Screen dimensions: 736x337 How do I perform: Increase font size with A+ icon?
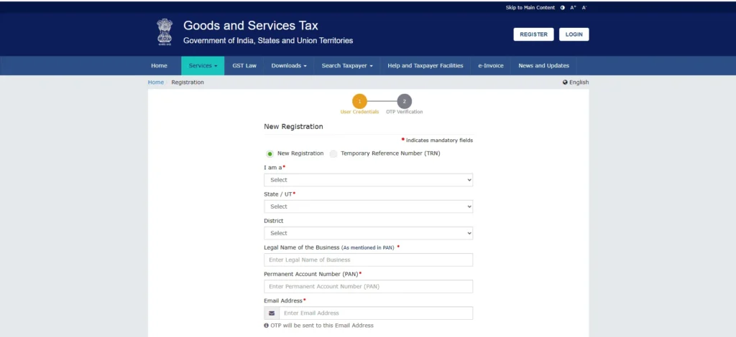(574, 7)
